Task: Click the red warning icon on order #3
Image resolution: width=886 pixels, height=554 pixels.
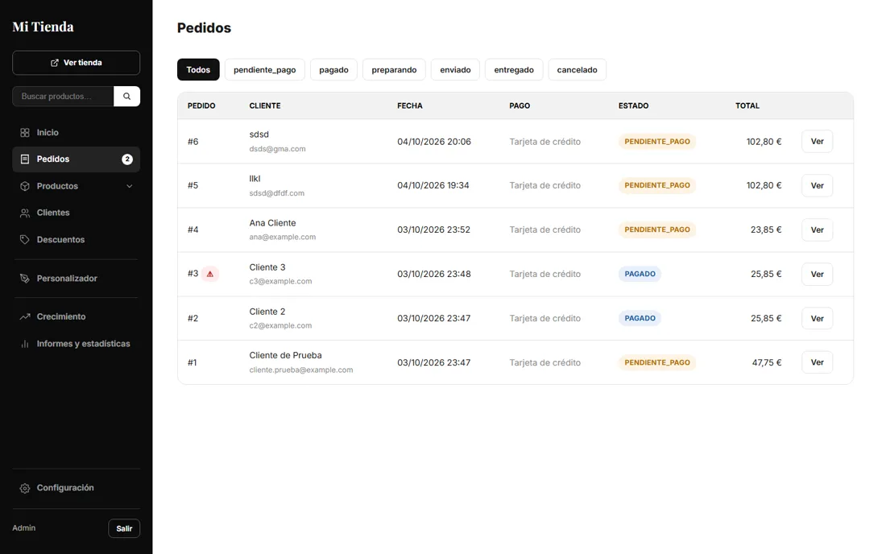Action: click(210, 274)
